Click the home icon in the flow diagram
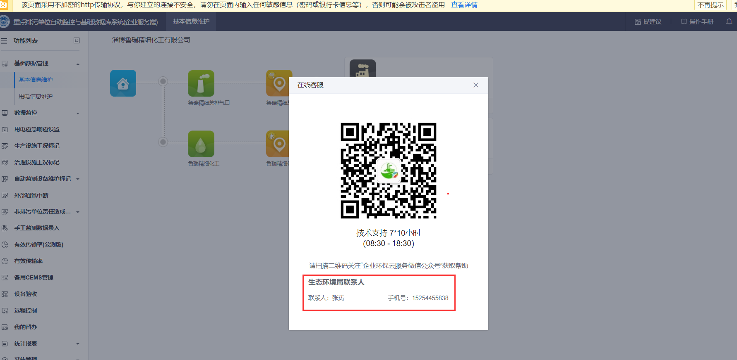The width and height of the screenshot is (737, 360). [x=123, y=83]
